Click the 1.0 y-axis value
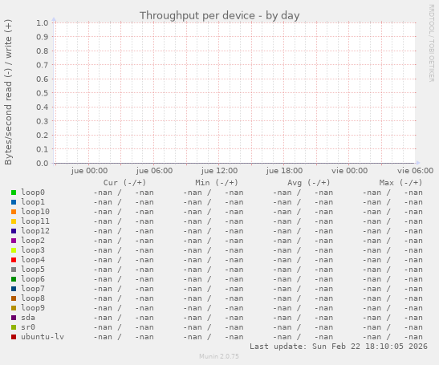This screenshot has height=365, width=439. pyautogui.click(x=43, y=23)
